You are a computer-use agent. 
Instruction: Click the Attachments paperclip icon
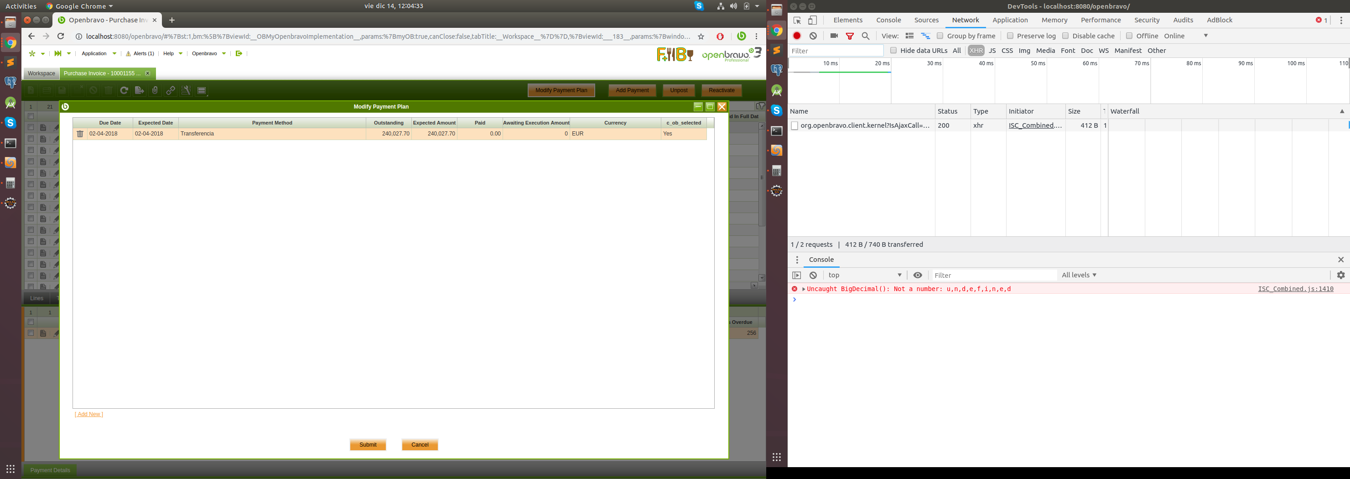tap(155, 91)
